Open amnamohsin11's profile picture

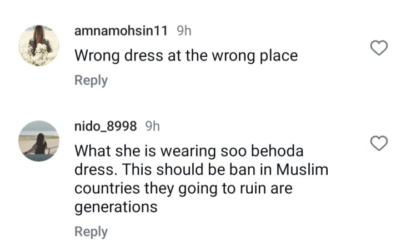click(39, 45)
